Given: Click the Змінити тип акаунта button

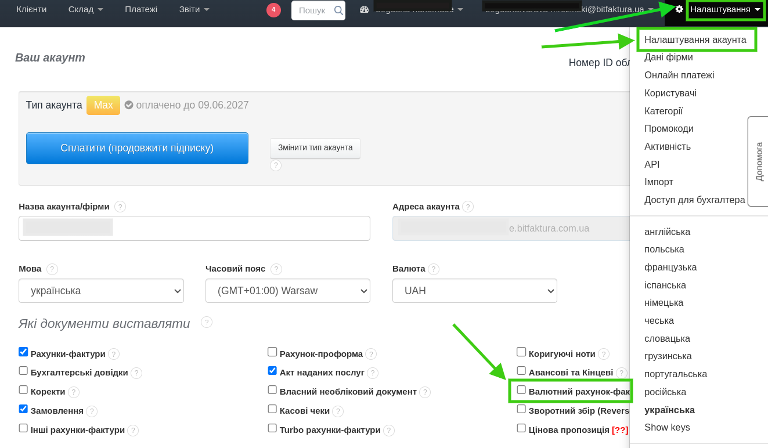Looking at the screenshot, I should pos(315,148).
